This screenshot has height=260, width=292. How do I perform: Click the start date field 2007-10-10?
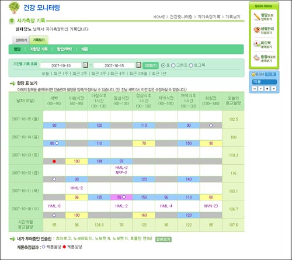tap(61, 65)
